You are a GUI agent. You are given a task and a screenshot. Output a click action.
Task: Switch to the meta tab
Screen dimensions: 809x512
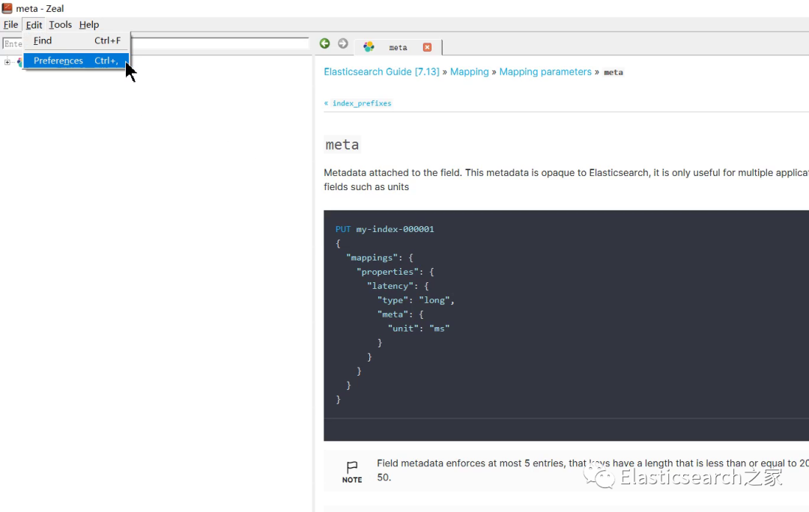(398, 47)
